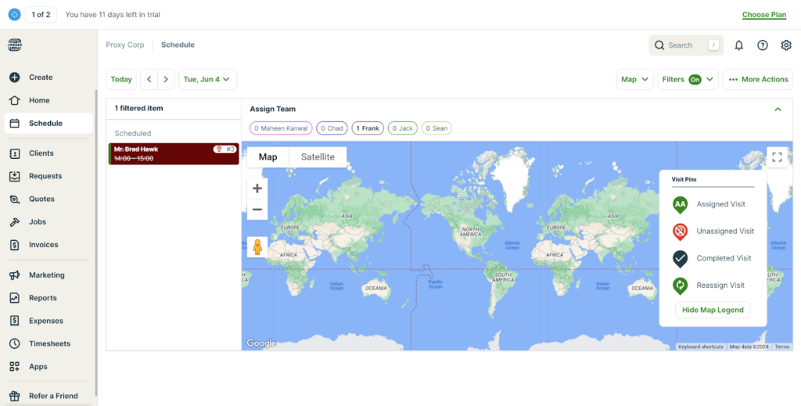801x406 pixels.
Task: Go to previous day arrow
Action: tap(149, 79)
